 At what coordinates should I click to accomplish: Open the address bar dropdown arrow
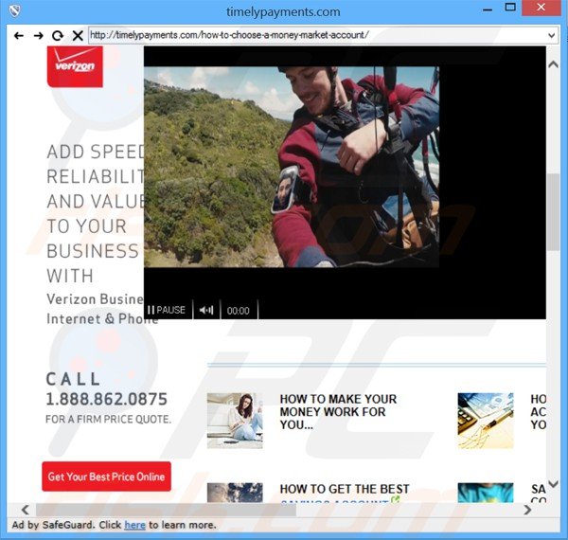pos(551,35)
